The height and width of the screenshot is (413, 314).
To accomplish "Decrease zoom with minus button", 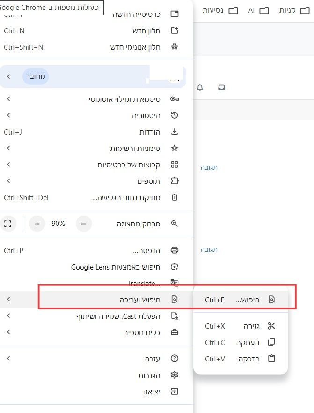I will [x=84, y=224].
